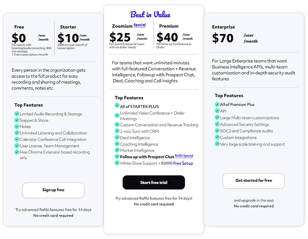This screenshot has width=308, height=239.
Task: Click the checkmark beside 2-way Sync with CRM
Action: coord(117,131)
